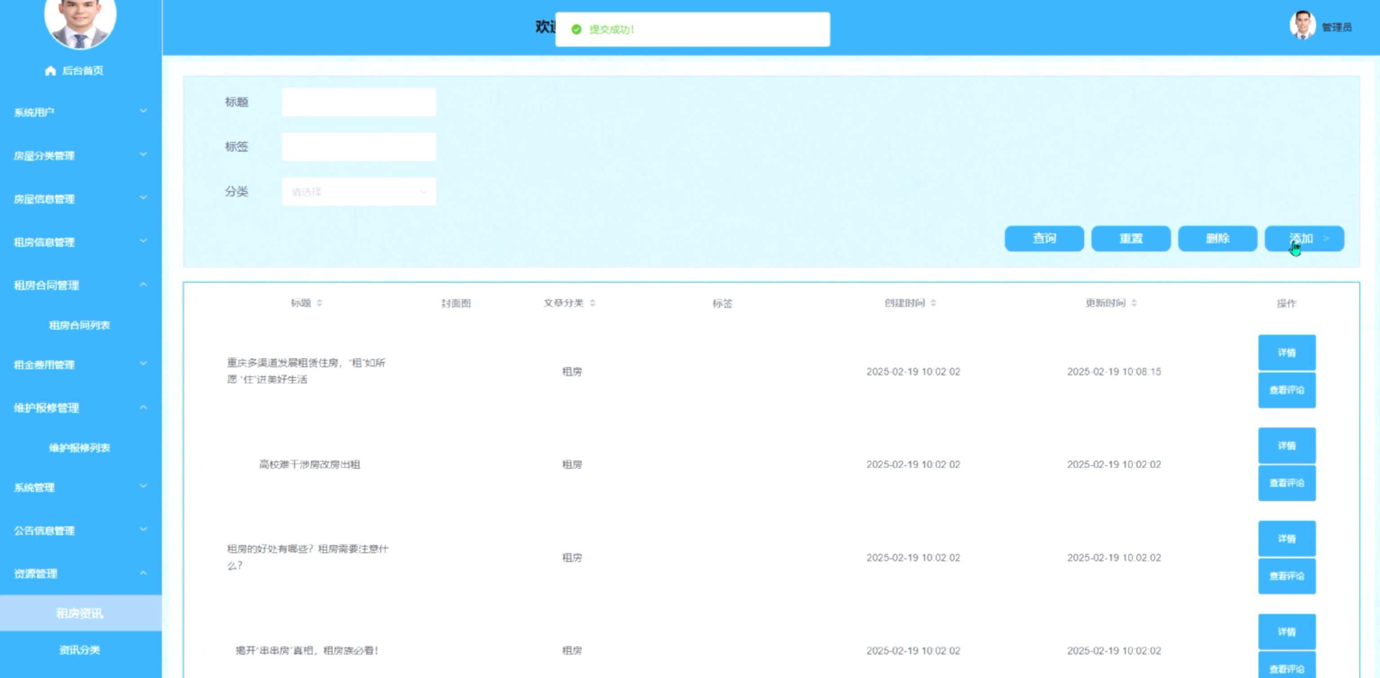The image size is (1380, 678).
Task: Click the green success check icon
Action: [x=576, y=30]
